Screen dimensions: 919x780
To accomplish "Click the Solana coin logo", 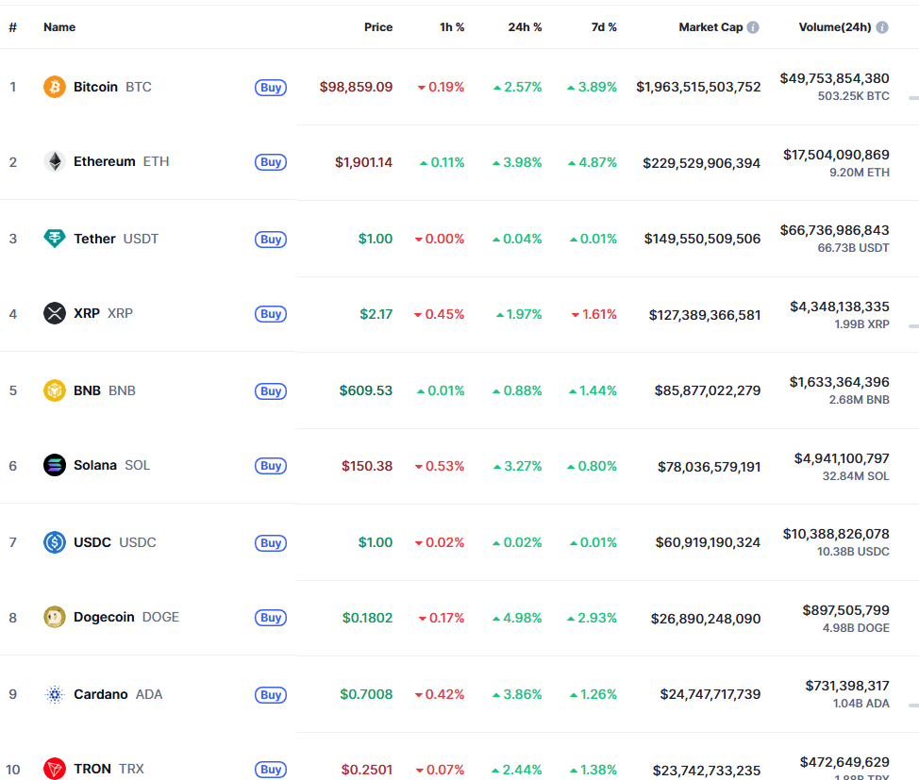I will (x=55, y=465).
